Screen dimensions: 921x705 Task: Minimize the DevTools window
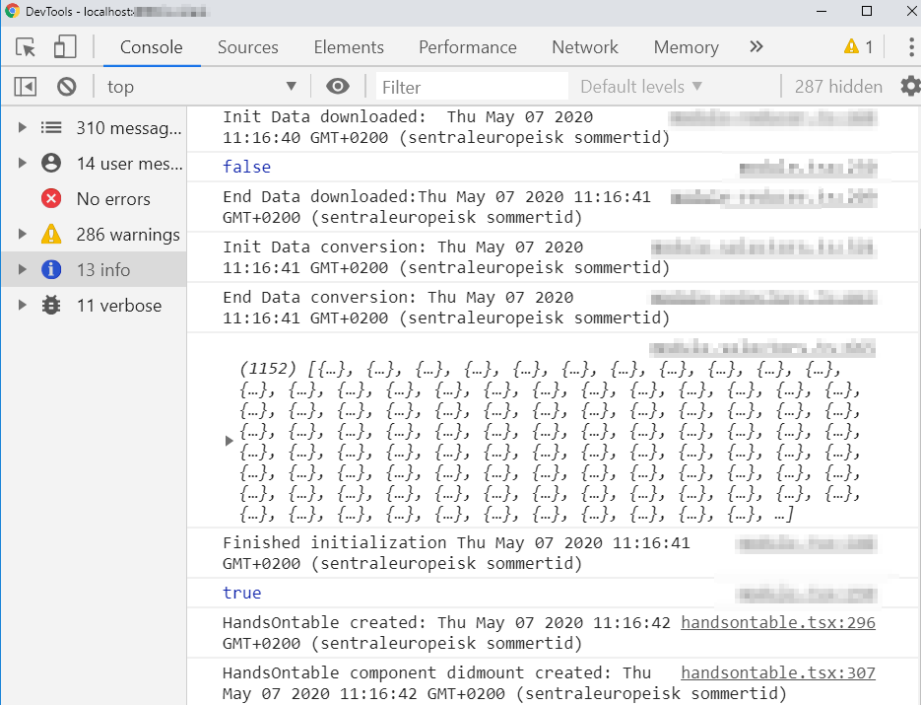pos(822,11)
